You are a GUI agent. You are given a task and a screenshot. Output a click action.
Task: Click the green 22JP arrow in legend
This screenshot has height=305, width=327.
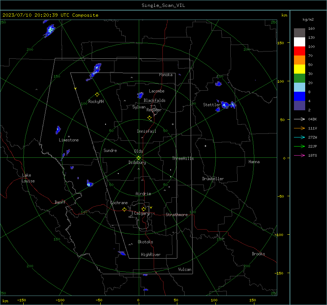[x=299, y=147]
